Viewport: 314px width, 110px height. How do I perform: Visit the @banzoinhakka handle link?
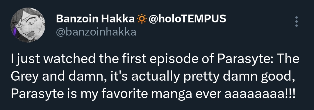point(96,32)
